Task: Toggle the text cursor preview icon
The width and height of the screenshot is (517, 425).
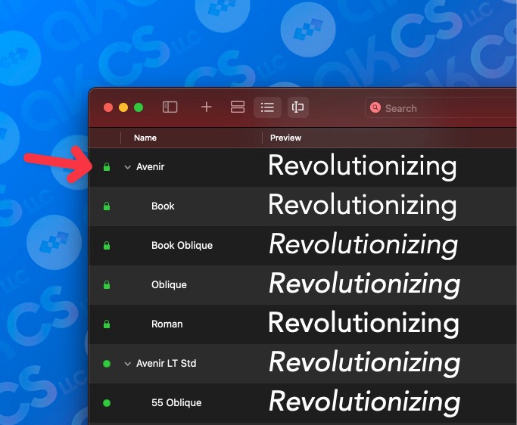Action: pos(297,107)
